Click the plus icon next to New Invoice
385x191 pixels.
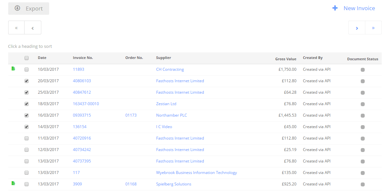pos(335,8)
